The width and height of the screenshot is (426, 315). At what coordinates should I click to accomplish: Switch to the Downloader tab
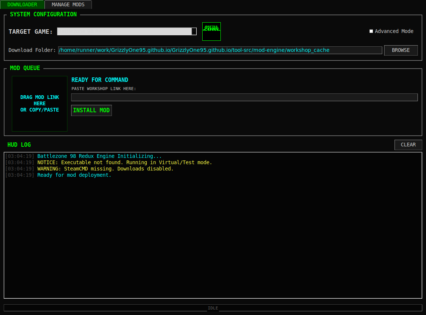pyautogui.click(x=22, y=4)
